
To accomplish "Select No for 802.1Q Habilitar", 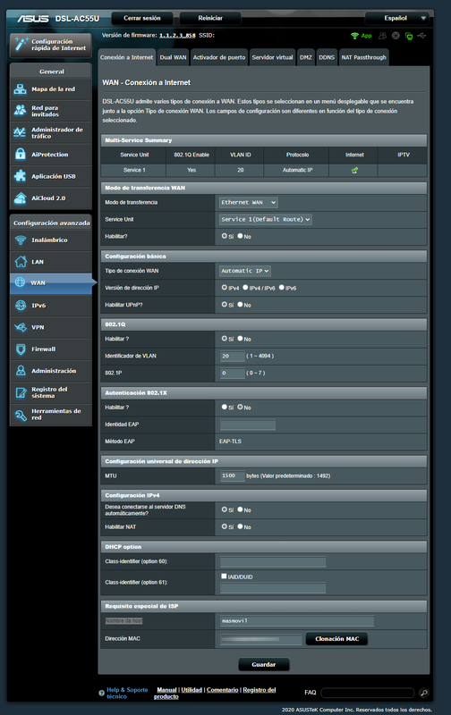I will 240,339.
